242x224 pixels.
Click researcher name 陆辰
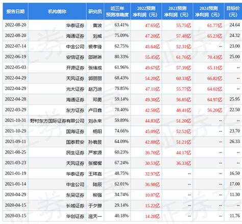tap(97, 185)
